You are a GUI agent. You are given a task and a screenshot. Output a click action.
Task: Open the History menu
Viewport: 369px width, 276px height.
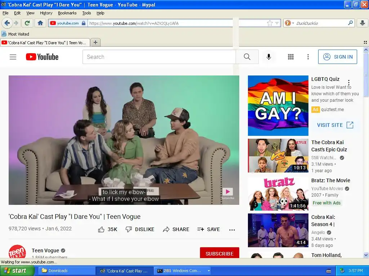46,13
